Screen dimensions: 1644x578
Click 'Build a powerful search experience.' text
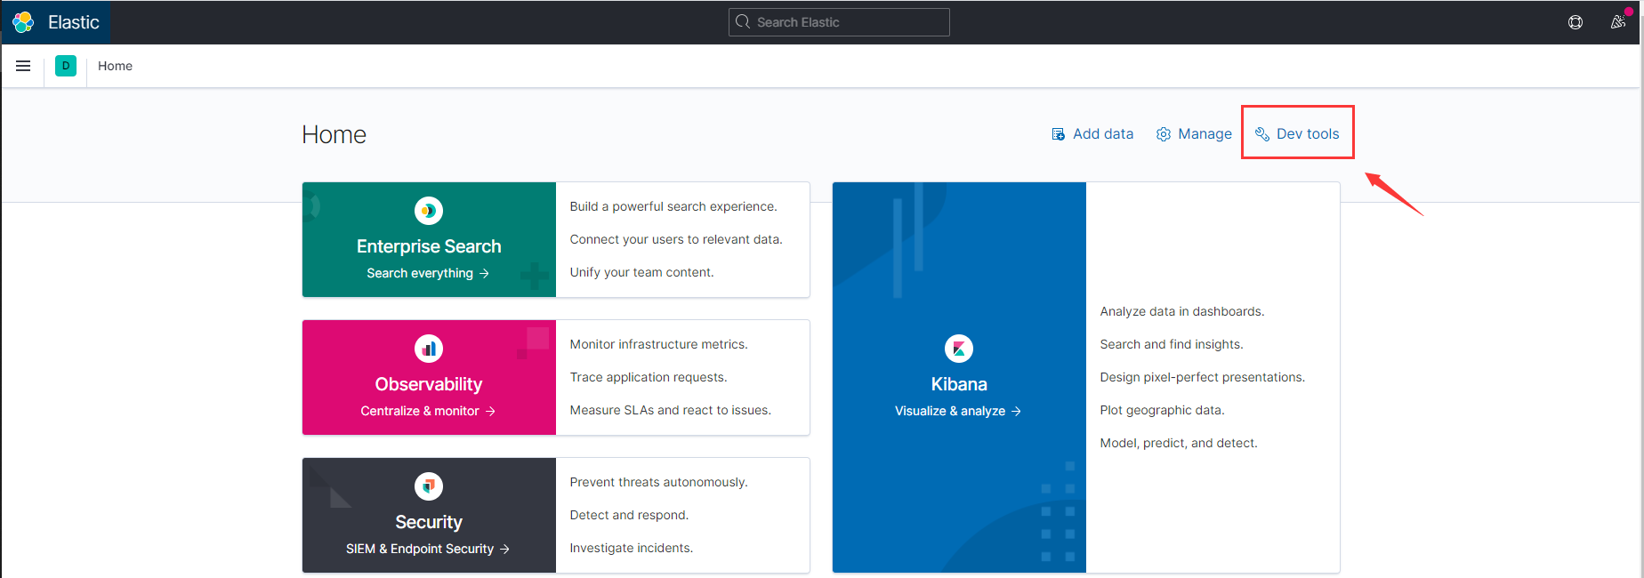pos(673,206)
